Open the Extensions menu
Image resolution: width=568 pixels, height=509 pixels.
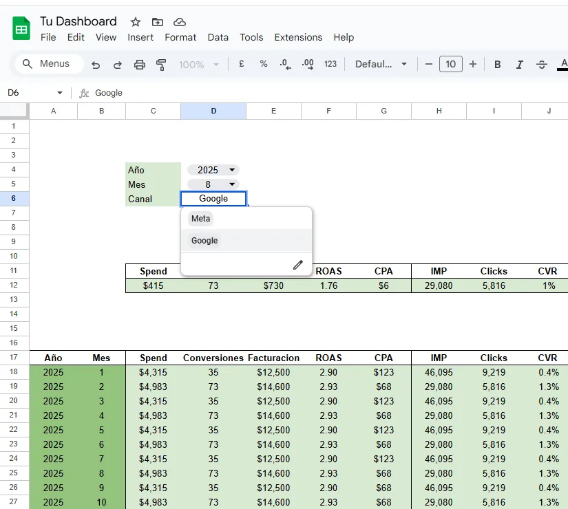(x=298, y=37)
